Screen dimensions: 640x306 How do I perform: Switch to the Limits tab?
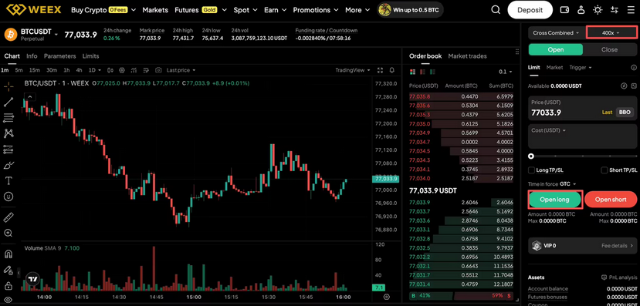click(x=90, y=56)
